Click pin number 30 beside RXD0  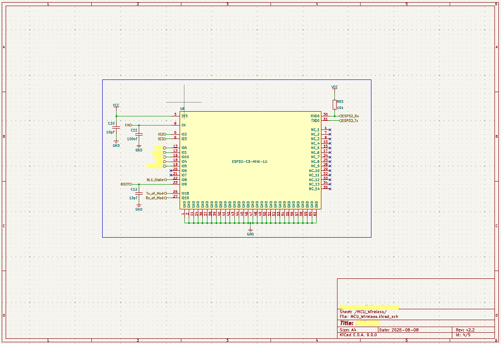coord(325,114)
